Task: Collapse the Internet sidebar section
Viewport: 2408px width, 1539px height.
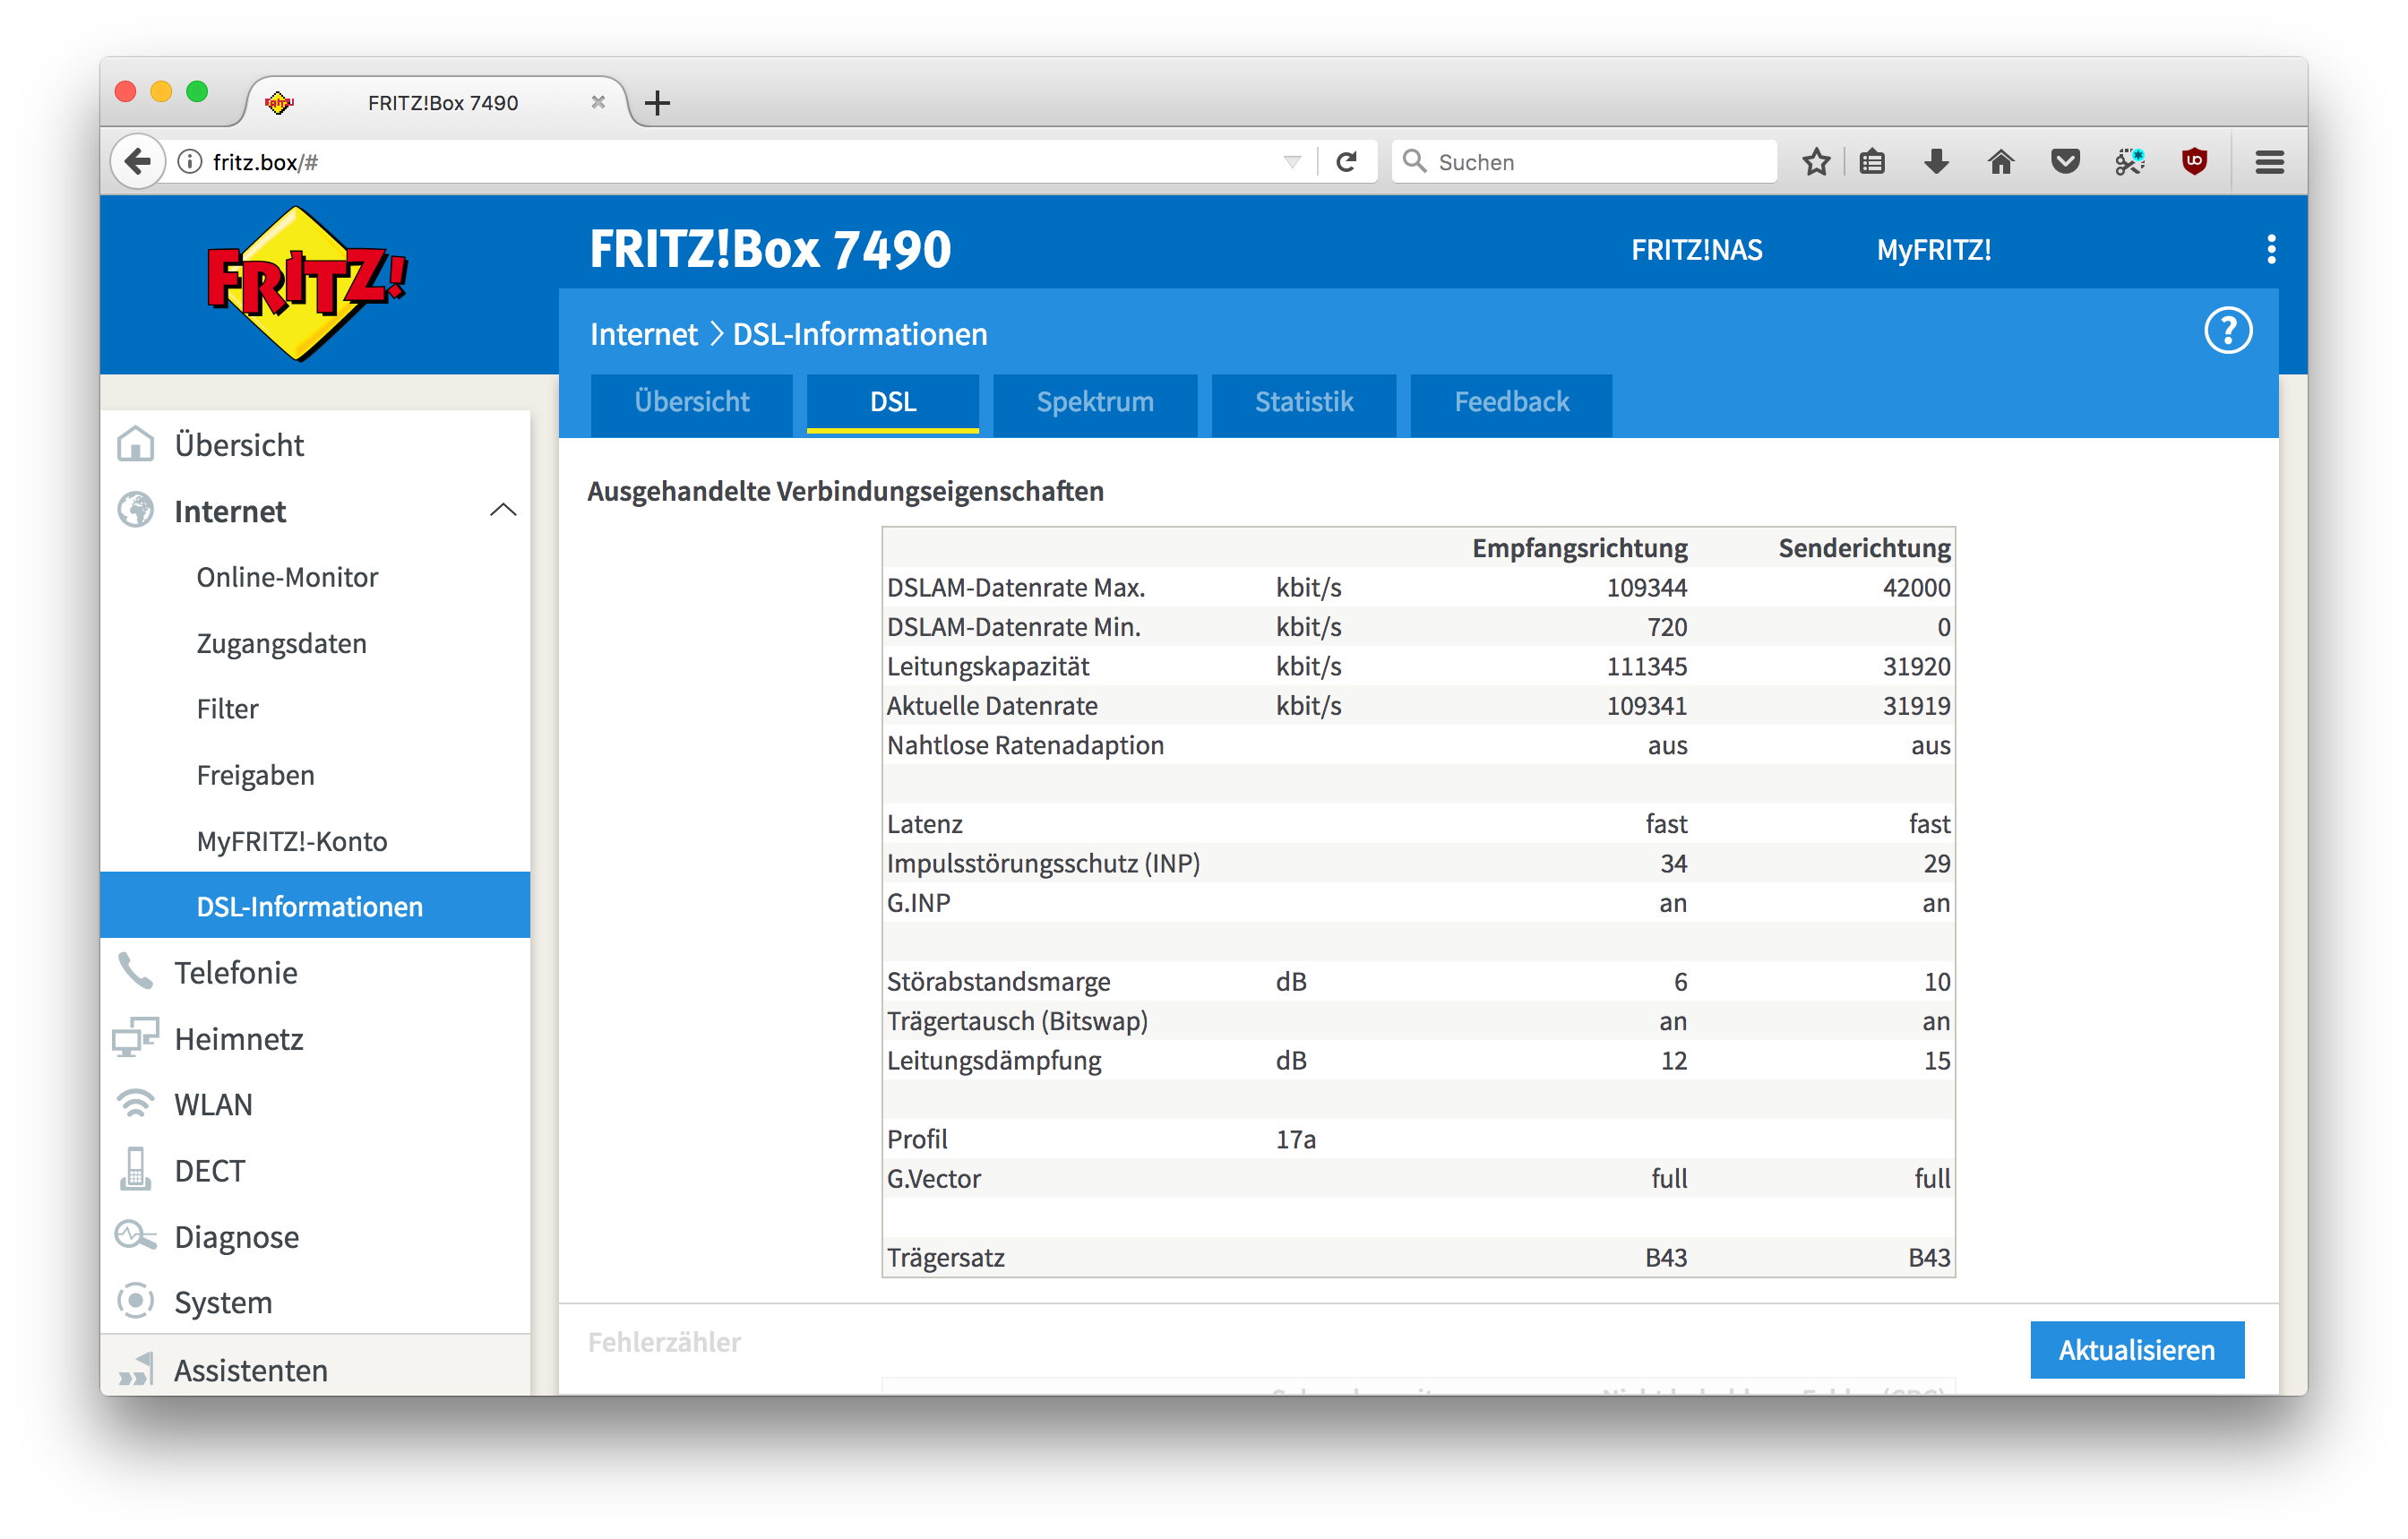Action: [503, 511]
